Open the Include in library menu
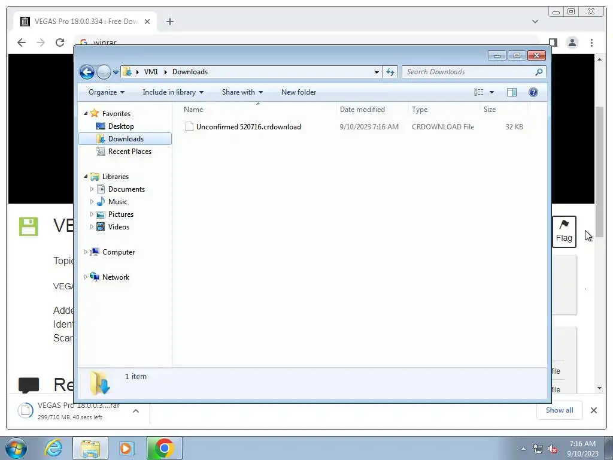This screenshot has width=613, height=460. coord(173,92)
